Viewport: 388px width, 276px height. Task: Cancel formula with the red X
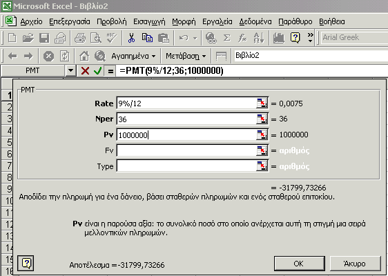85,71
